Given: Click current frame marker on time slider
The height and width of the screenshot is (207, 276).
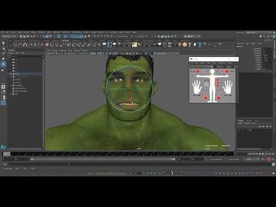Looking at the screenshot, I should pyautogui.click(x=6, y=154).
